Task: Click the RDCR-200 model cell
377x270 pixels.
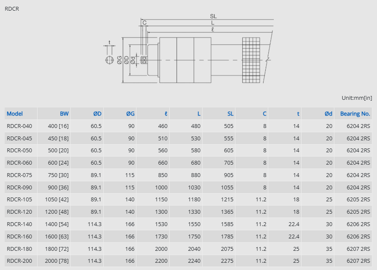Action: pyautogui.click(x=19, y=261)
